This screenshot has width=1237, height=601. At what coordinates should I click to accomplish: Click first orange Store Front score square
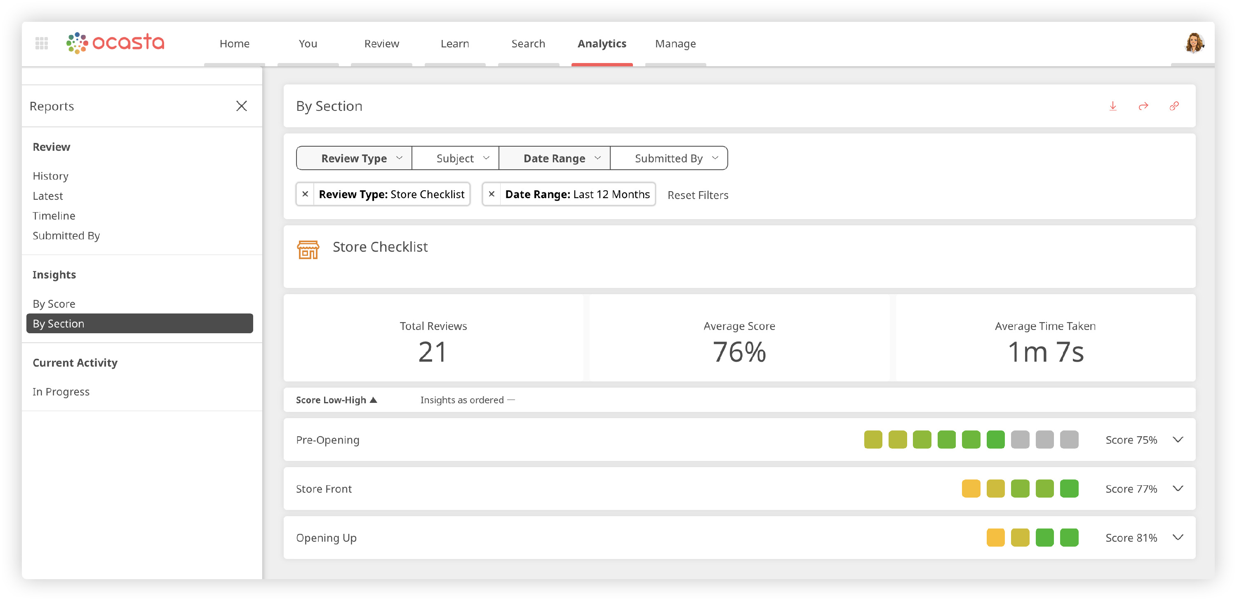[x=971, y=489]
